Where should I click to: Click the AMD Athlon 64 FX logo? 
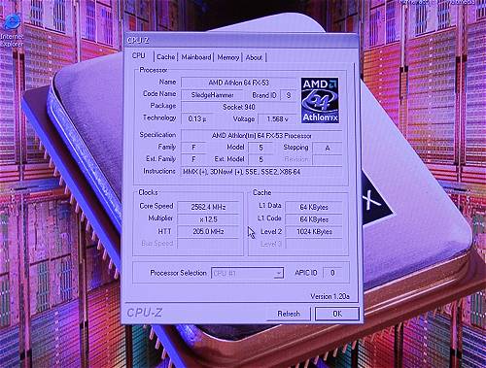pos(320,100)
